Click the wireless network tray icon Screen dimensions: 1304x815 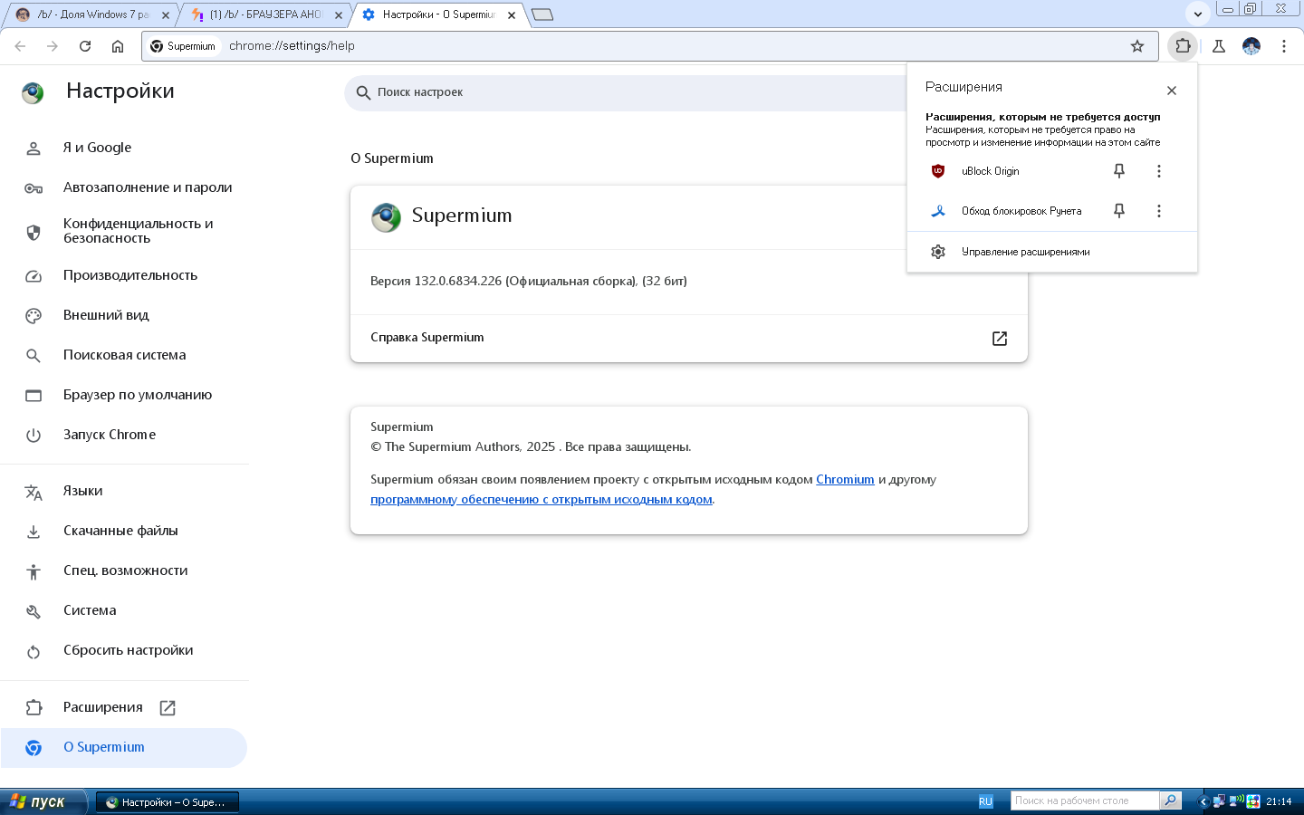click(1236, 801)
